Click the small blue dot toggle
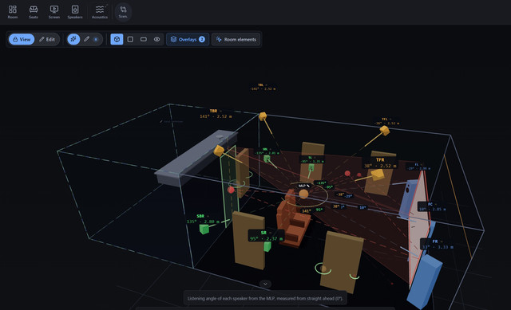The width and height of the screenshot is (511, 310). click(96, 39)
